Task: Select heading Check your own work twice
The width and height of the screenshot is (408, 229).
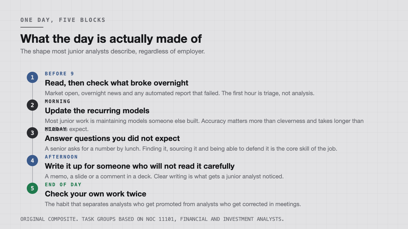Action: click(96, 194)
